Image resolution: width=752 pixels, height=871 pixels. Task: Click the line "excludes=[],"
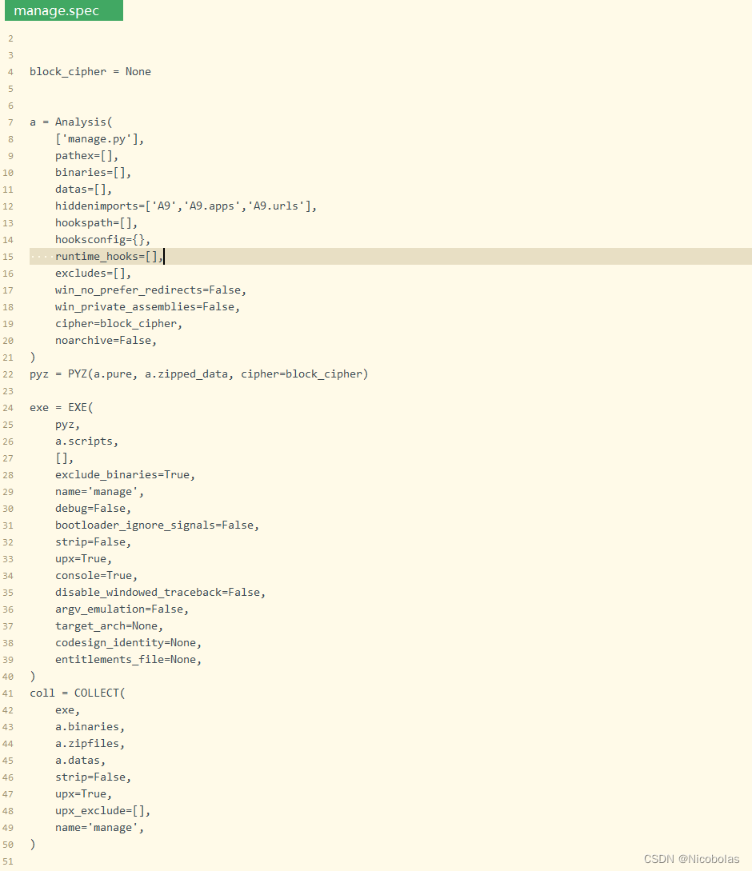coord(93,274)
